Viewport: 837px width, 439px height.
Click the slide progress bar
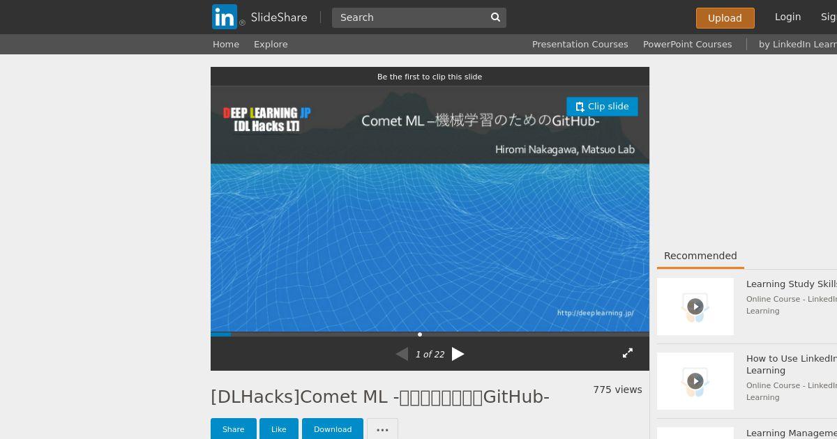(x=430, y=334)
